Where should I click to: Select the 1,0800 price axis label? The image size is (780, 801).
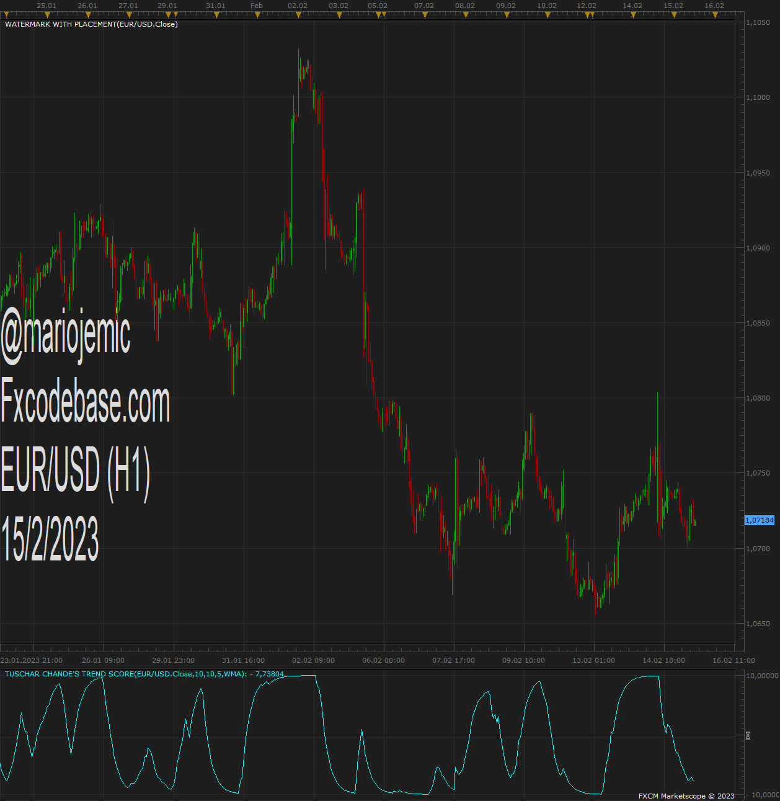click(x=758, y=398)
